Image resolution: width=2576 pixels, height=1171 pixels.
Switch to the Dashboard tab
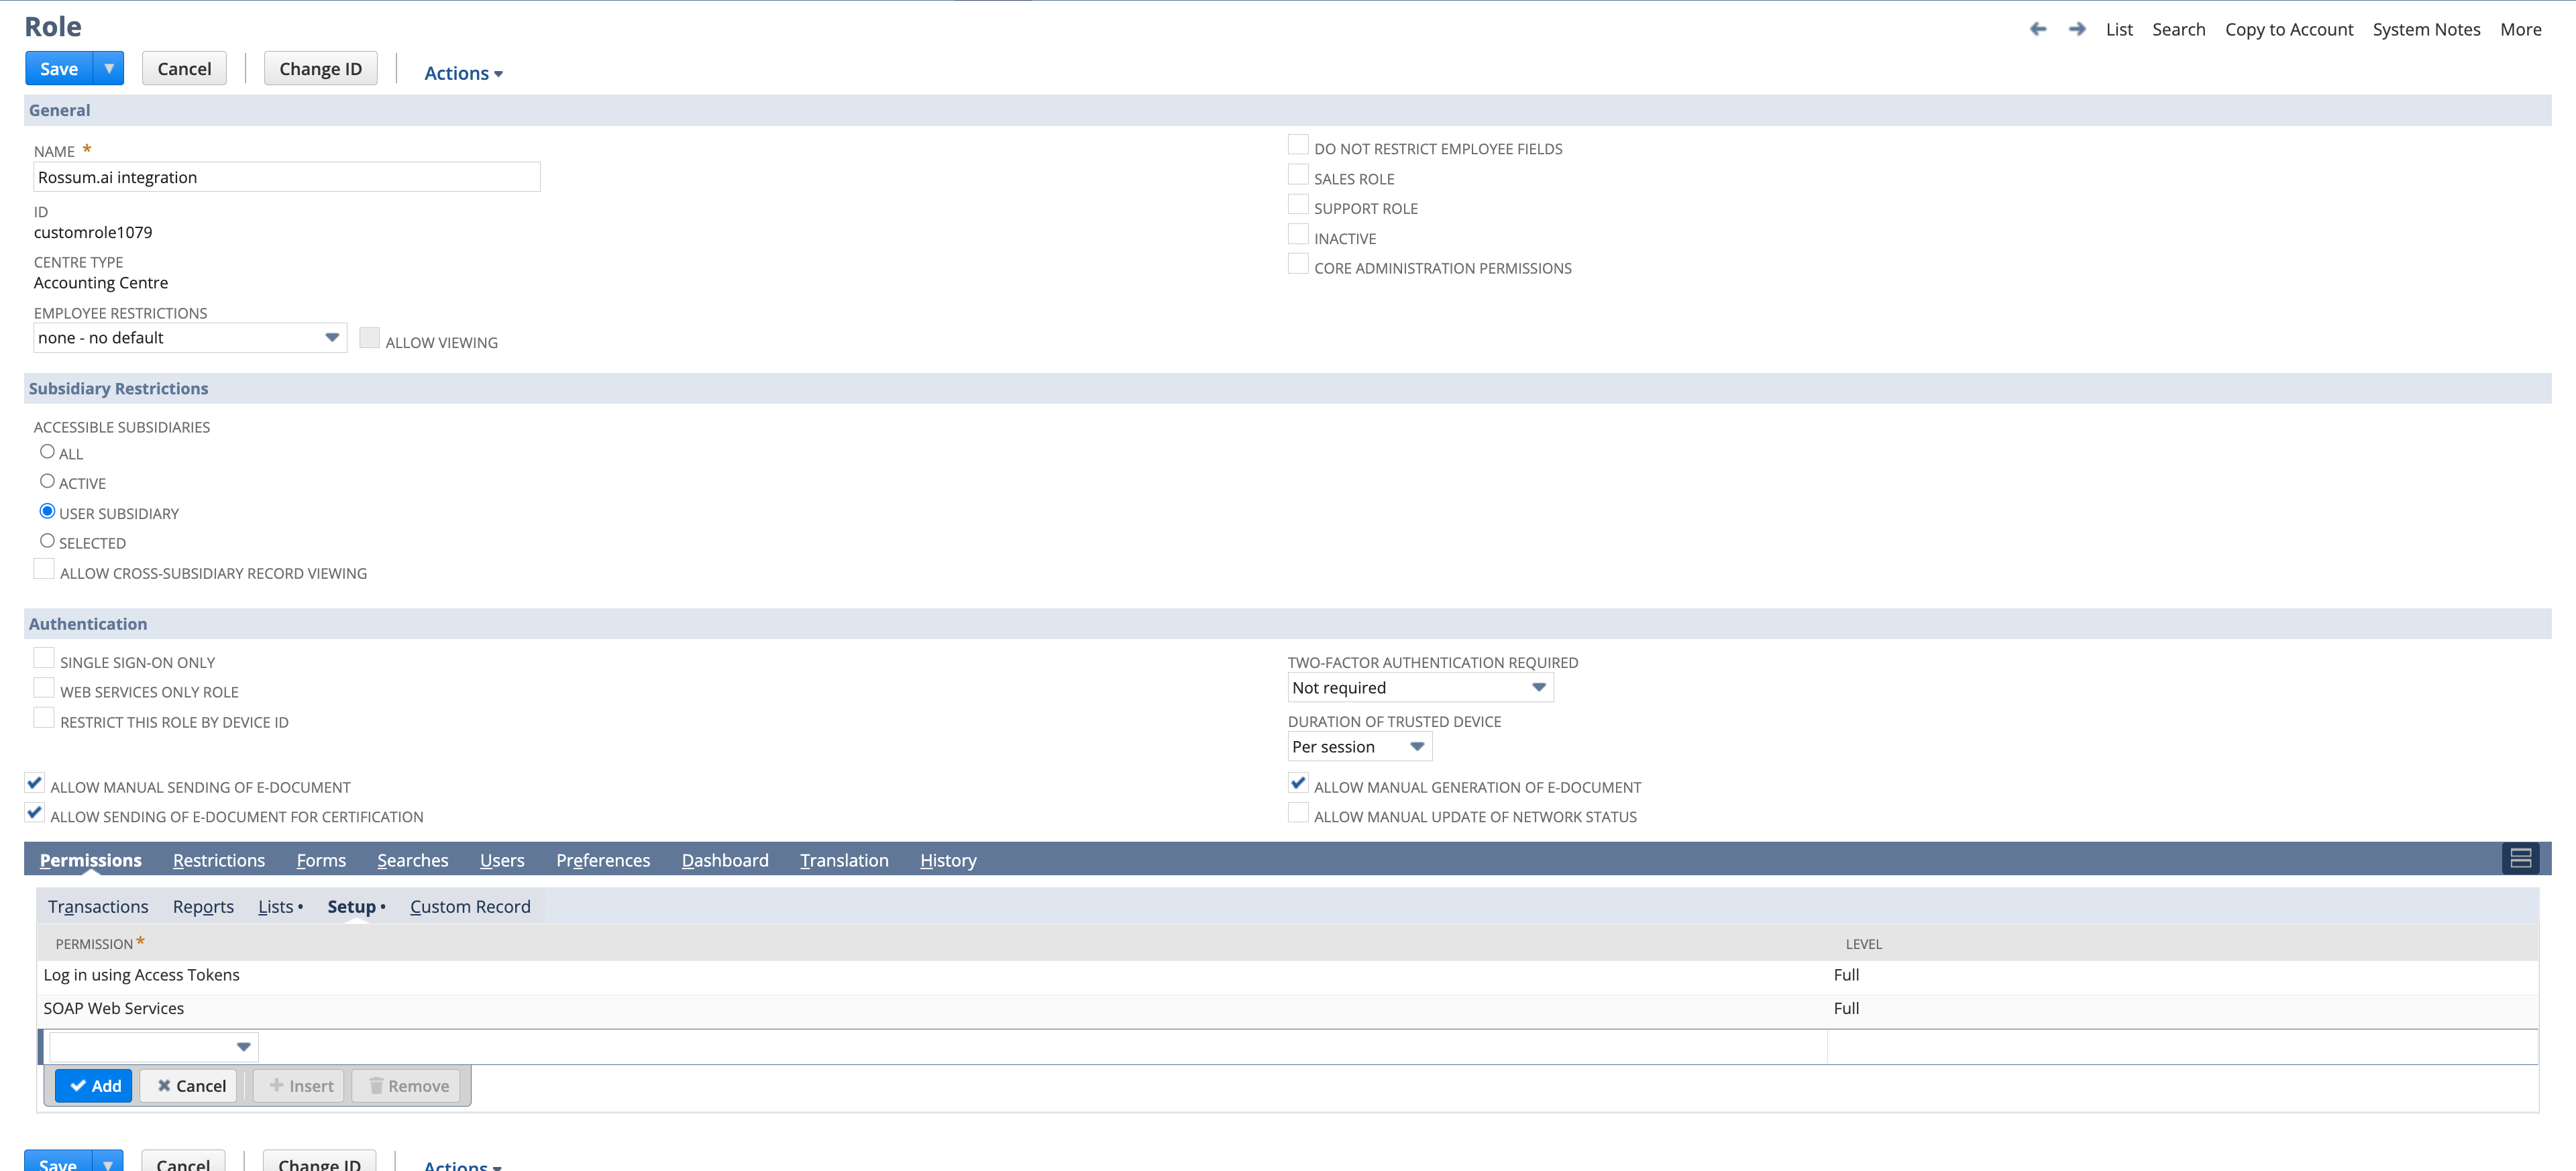pyautogui.click(x=725, y=860)
